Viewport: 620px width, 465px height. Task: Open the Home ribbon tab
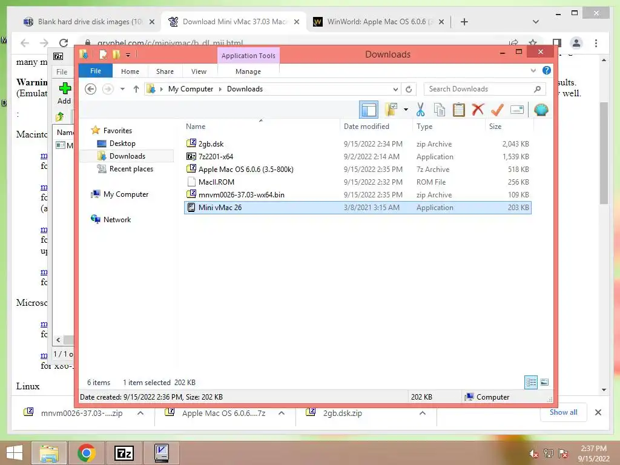130,71
